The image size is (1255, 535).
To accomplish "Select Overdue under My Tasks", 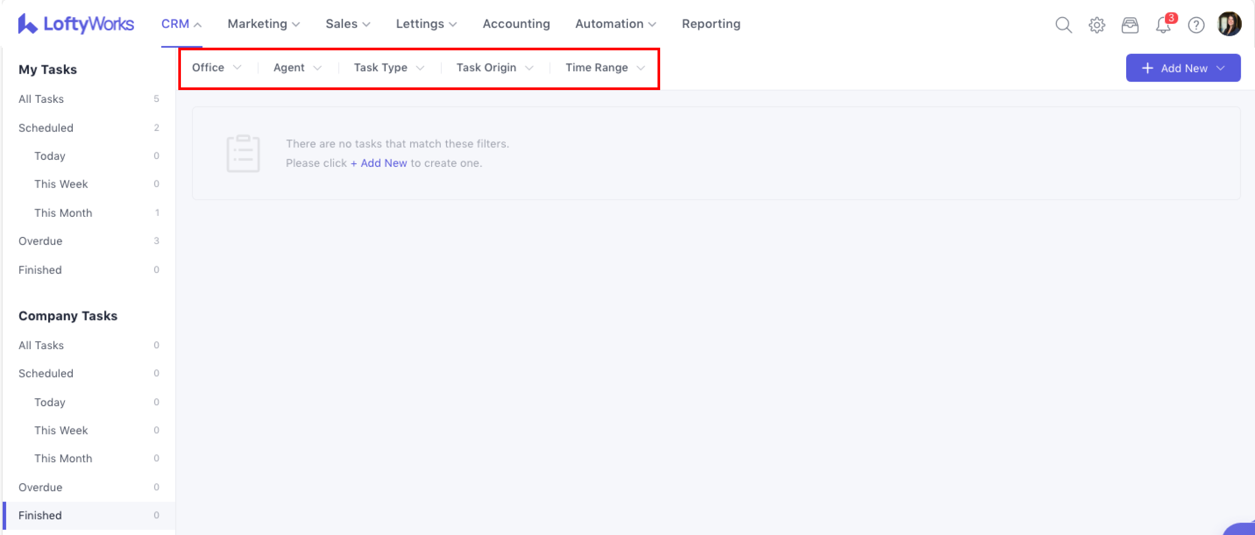I will 41,241.
